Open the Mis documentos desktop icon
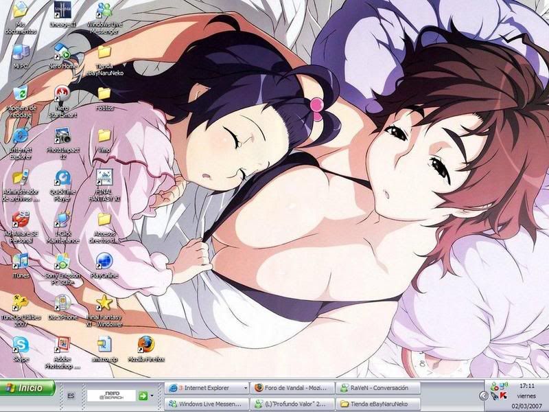 tap(21, 18)
